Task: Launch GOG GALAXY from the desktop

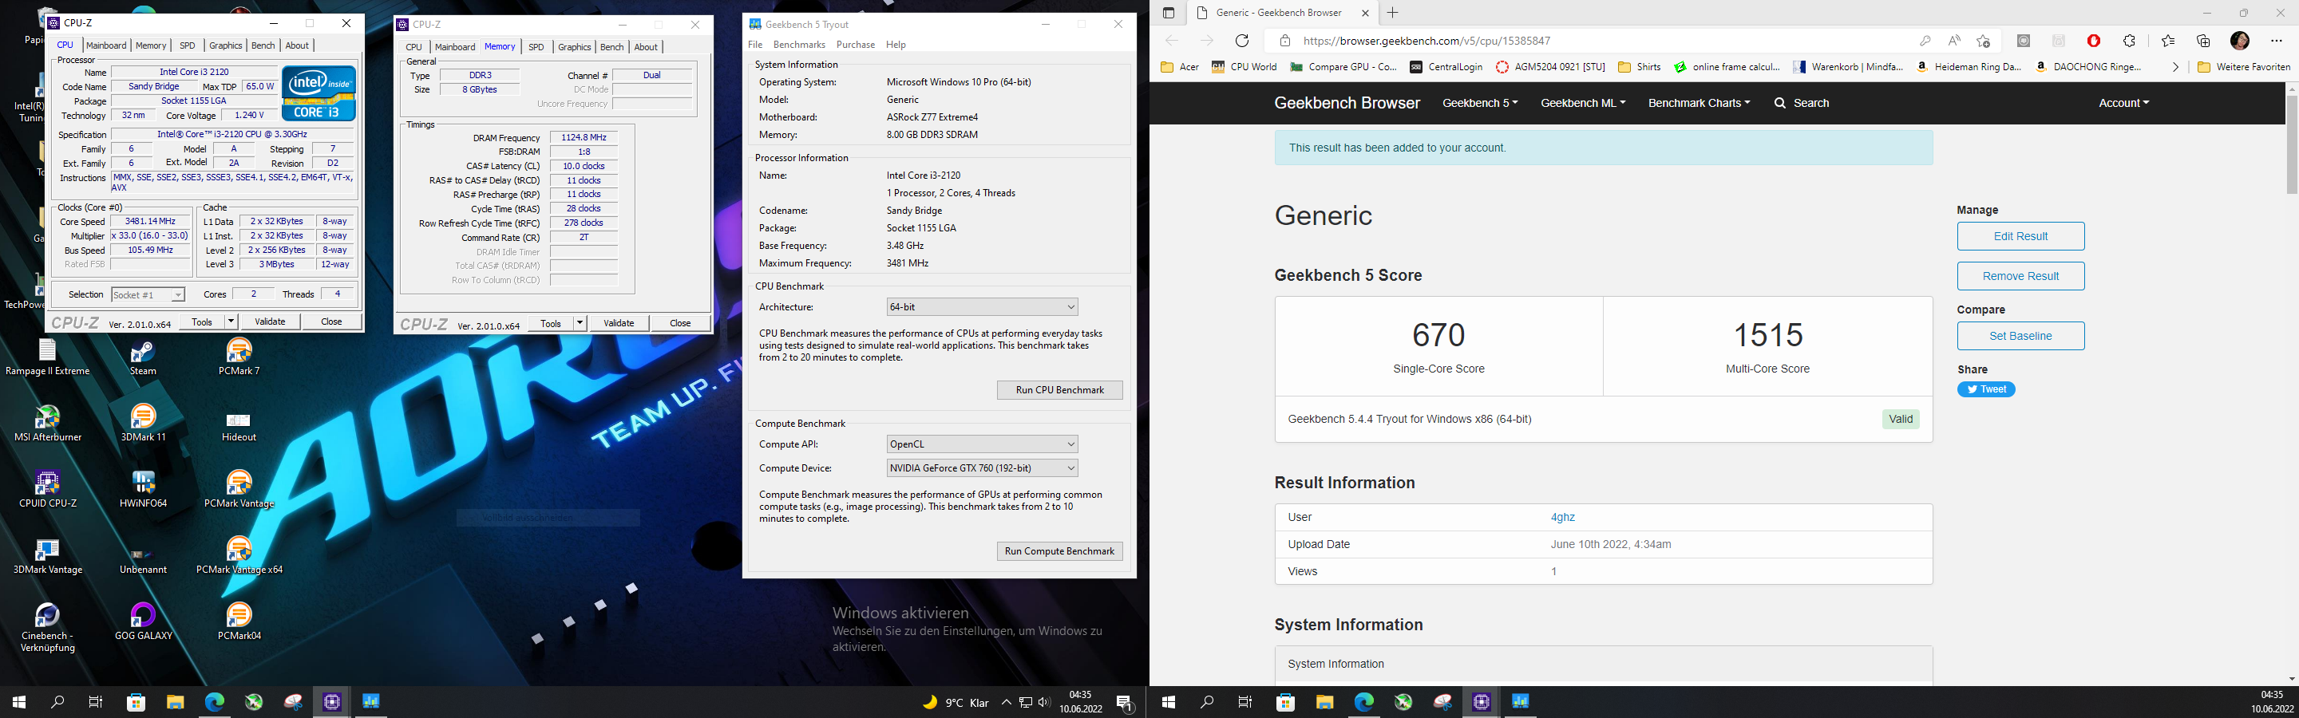Action: coord(143,621)
